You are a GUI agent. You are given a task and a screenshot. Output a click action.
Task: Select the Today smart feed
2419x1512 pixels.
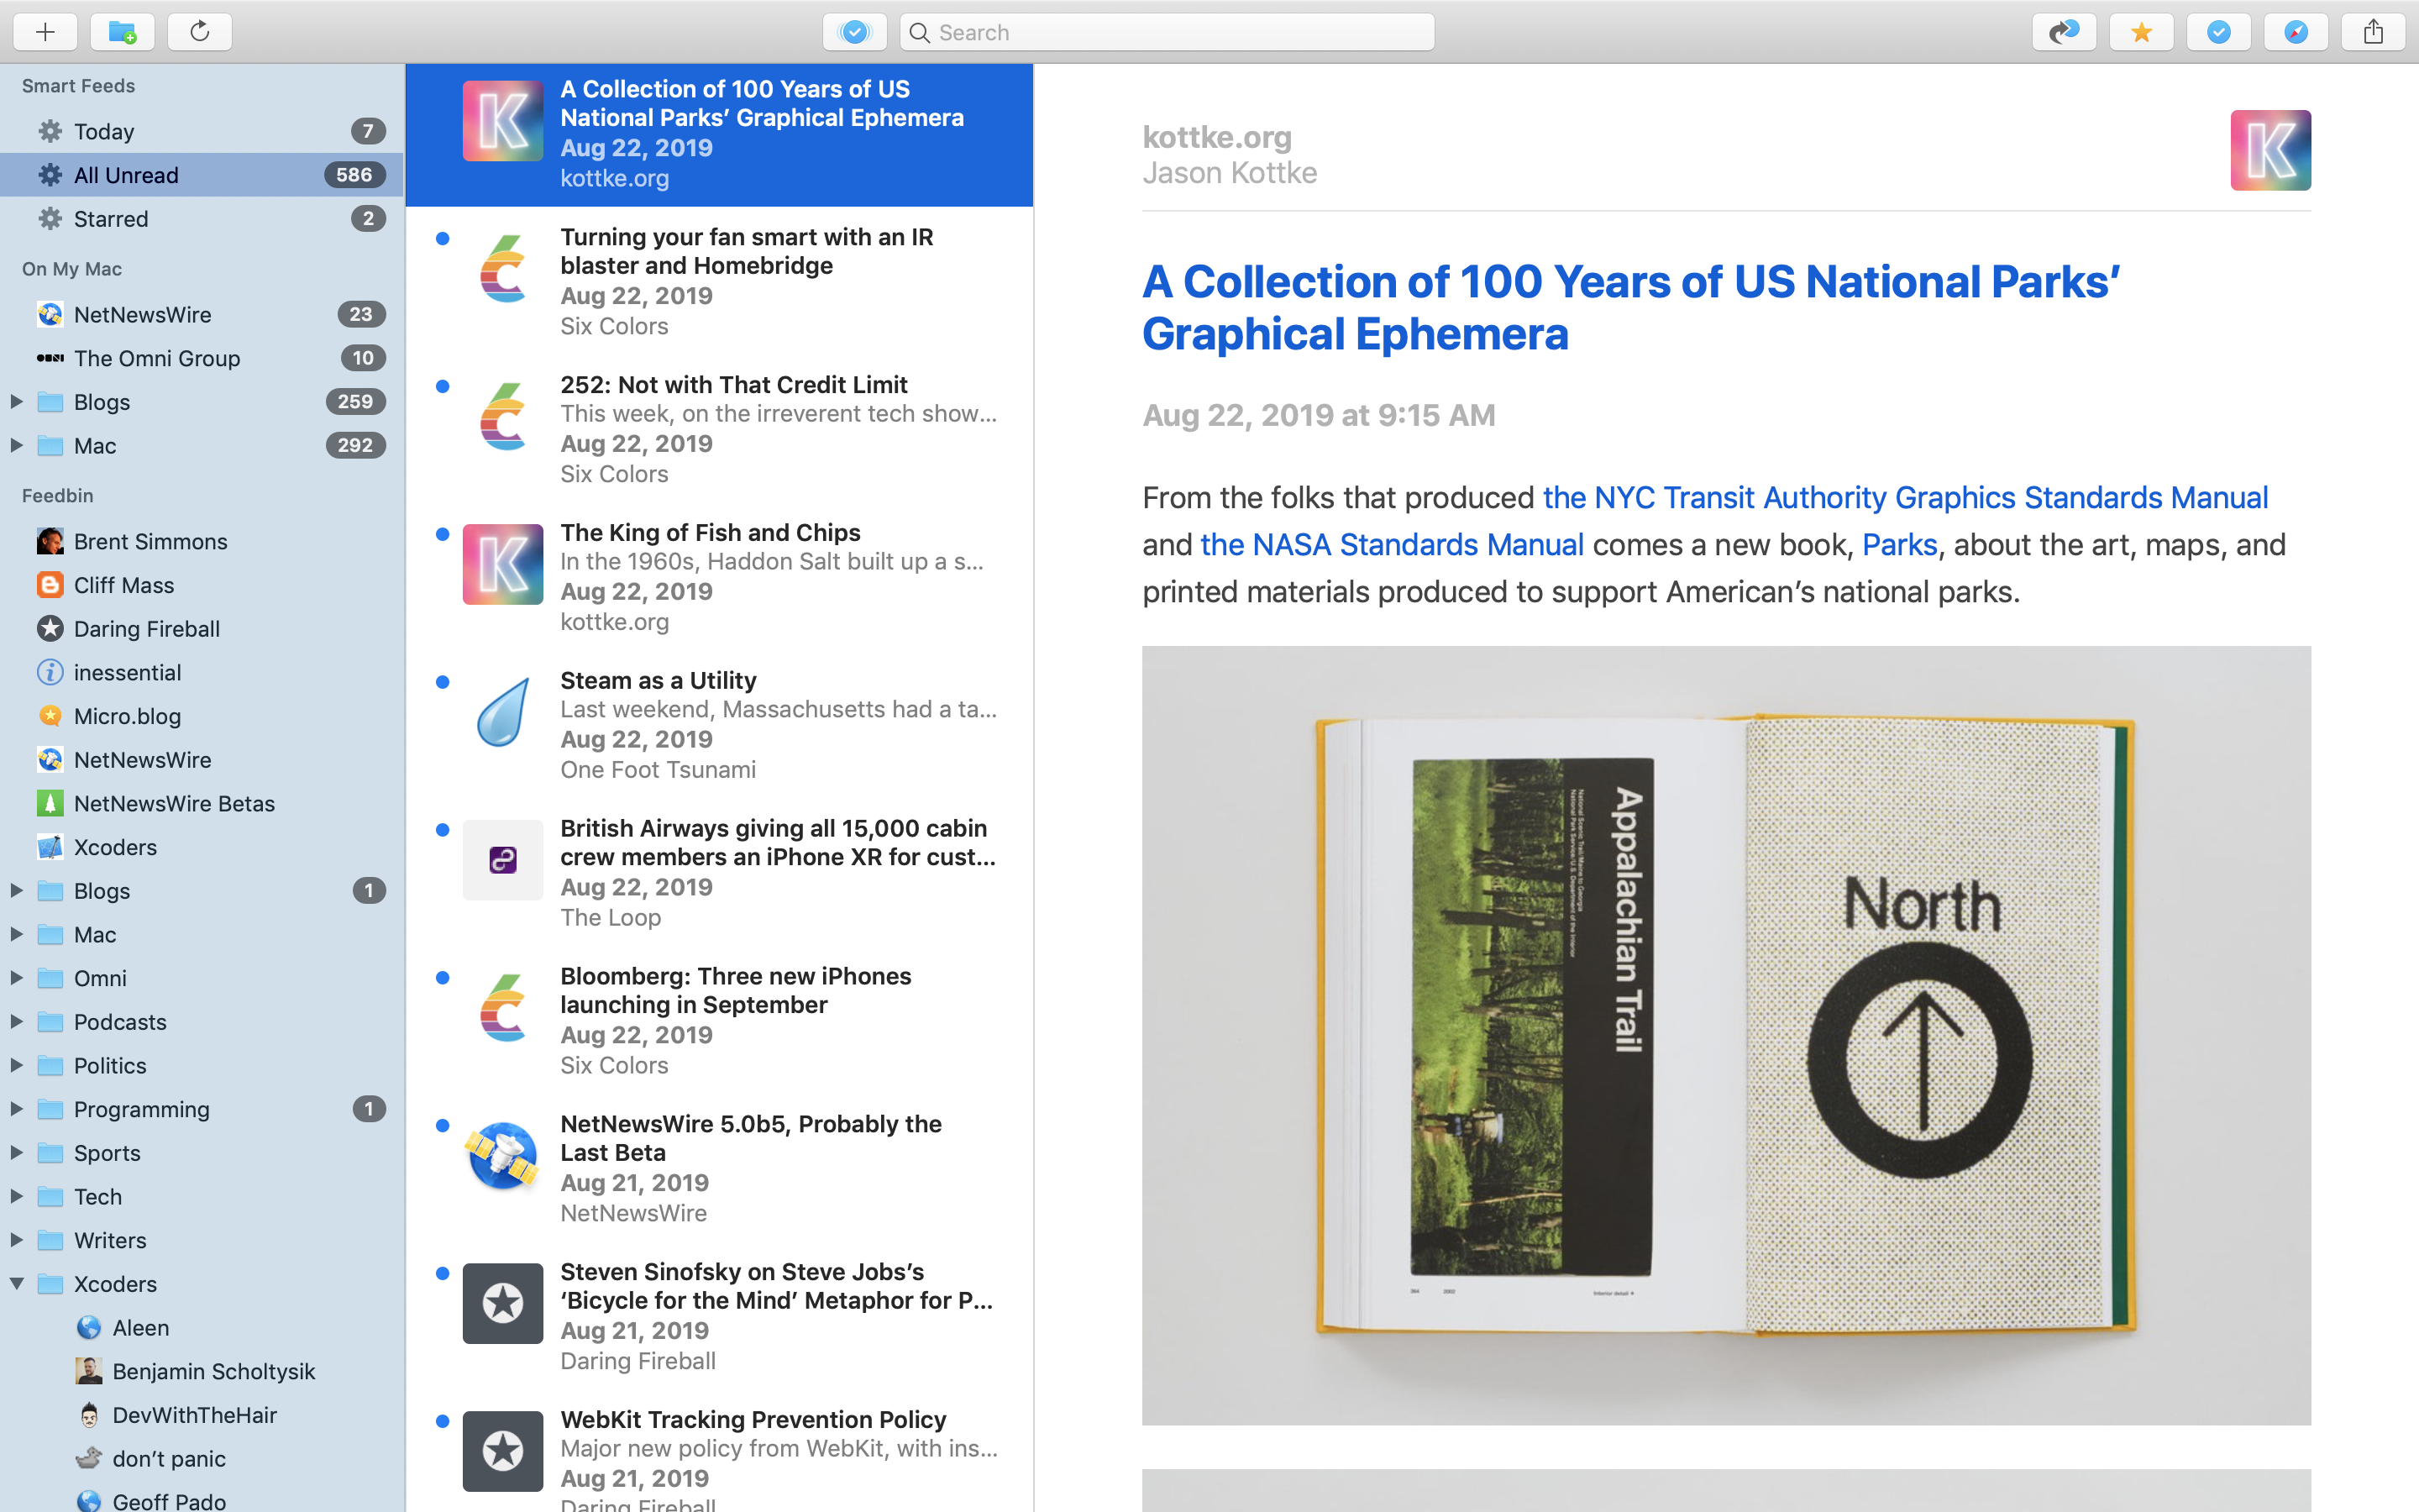pos(104,133)
